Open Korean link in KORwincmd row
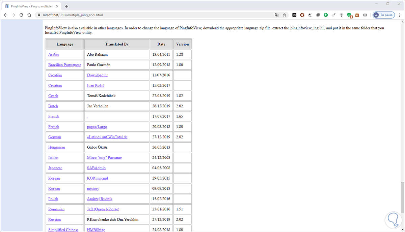 click(x=54, y=178)
